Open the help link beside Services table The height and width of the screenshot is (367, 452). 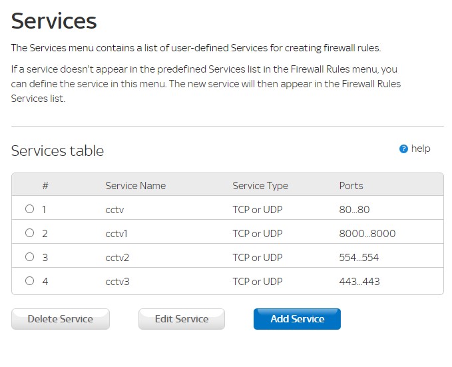pyautogui.click(x=421, y=149)
